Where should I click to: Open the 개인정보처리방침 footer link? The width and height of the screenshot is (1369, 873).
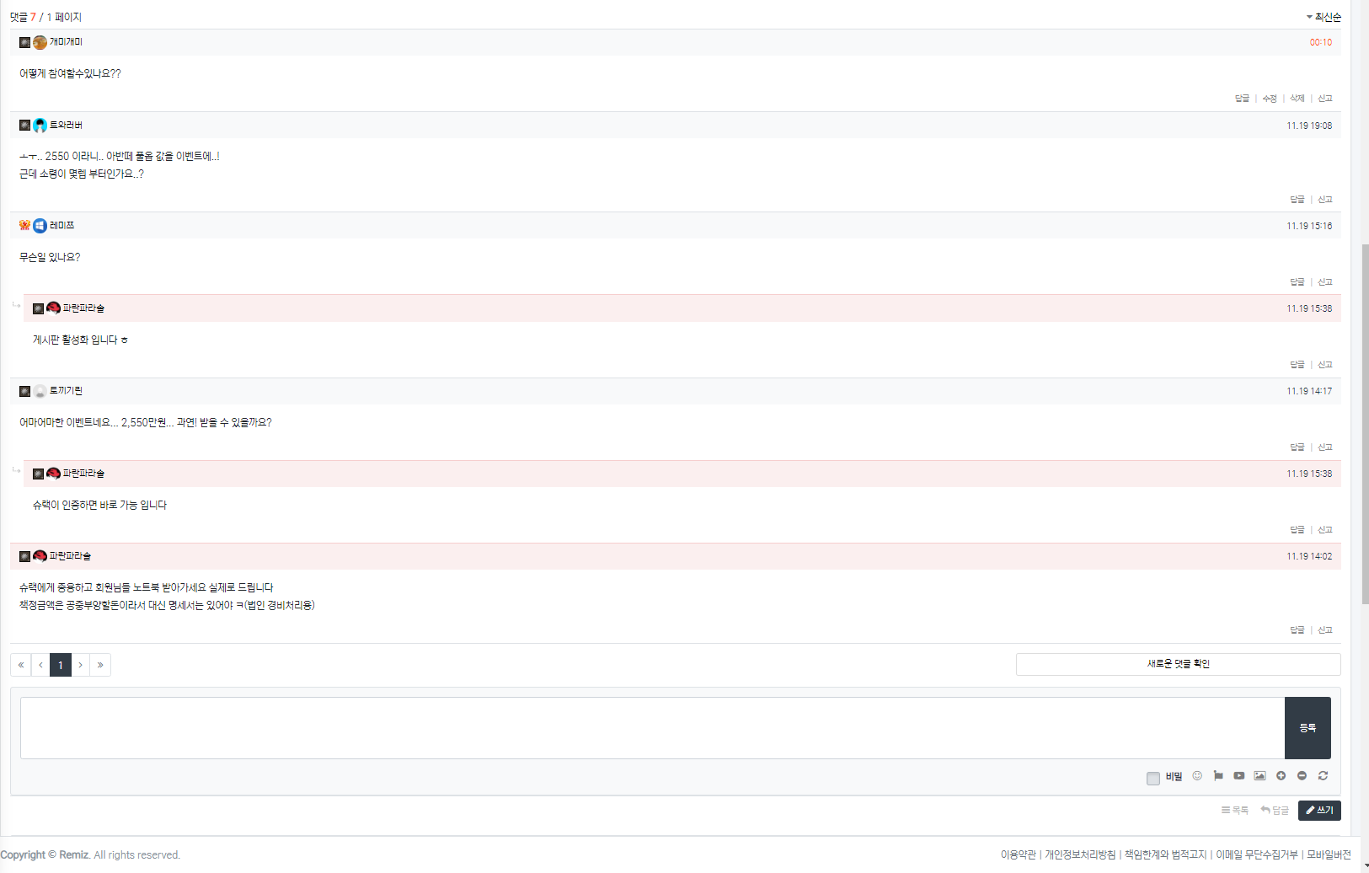pyautogui.click(x=1080, y=854)
